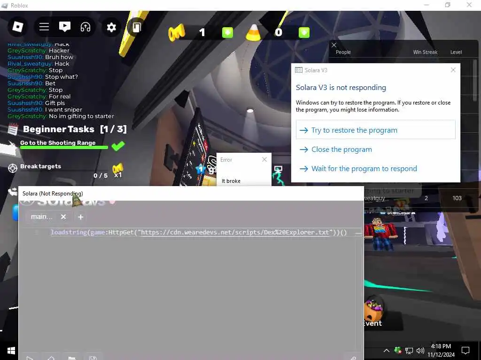The image size is (481, 360).
Task: Click the Win Streak column header
Action: point(425,52)
